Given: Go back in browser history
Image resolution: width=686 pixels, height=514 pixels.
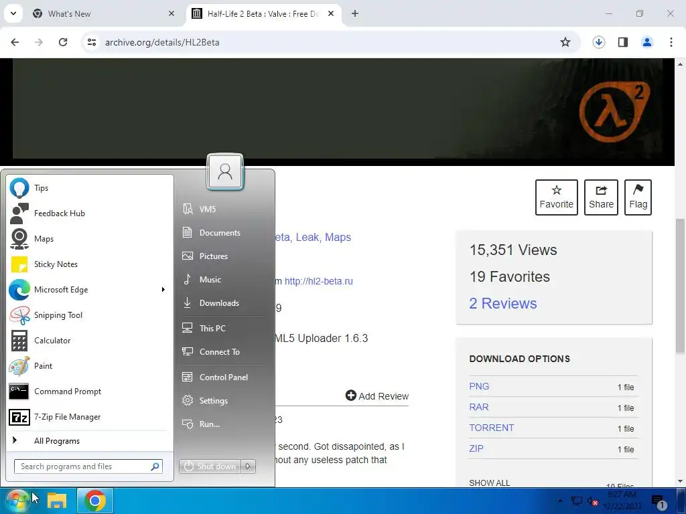Looking at the screenshot, I should 15,42.
